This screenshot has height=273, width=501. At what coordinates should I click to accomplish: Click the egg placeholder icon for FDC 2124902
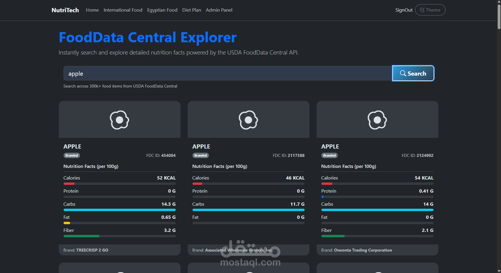[377, 120]
